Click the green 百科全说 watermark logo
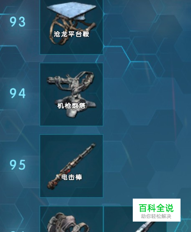Viewport: 191px width, 232px height. click(156, 208)
